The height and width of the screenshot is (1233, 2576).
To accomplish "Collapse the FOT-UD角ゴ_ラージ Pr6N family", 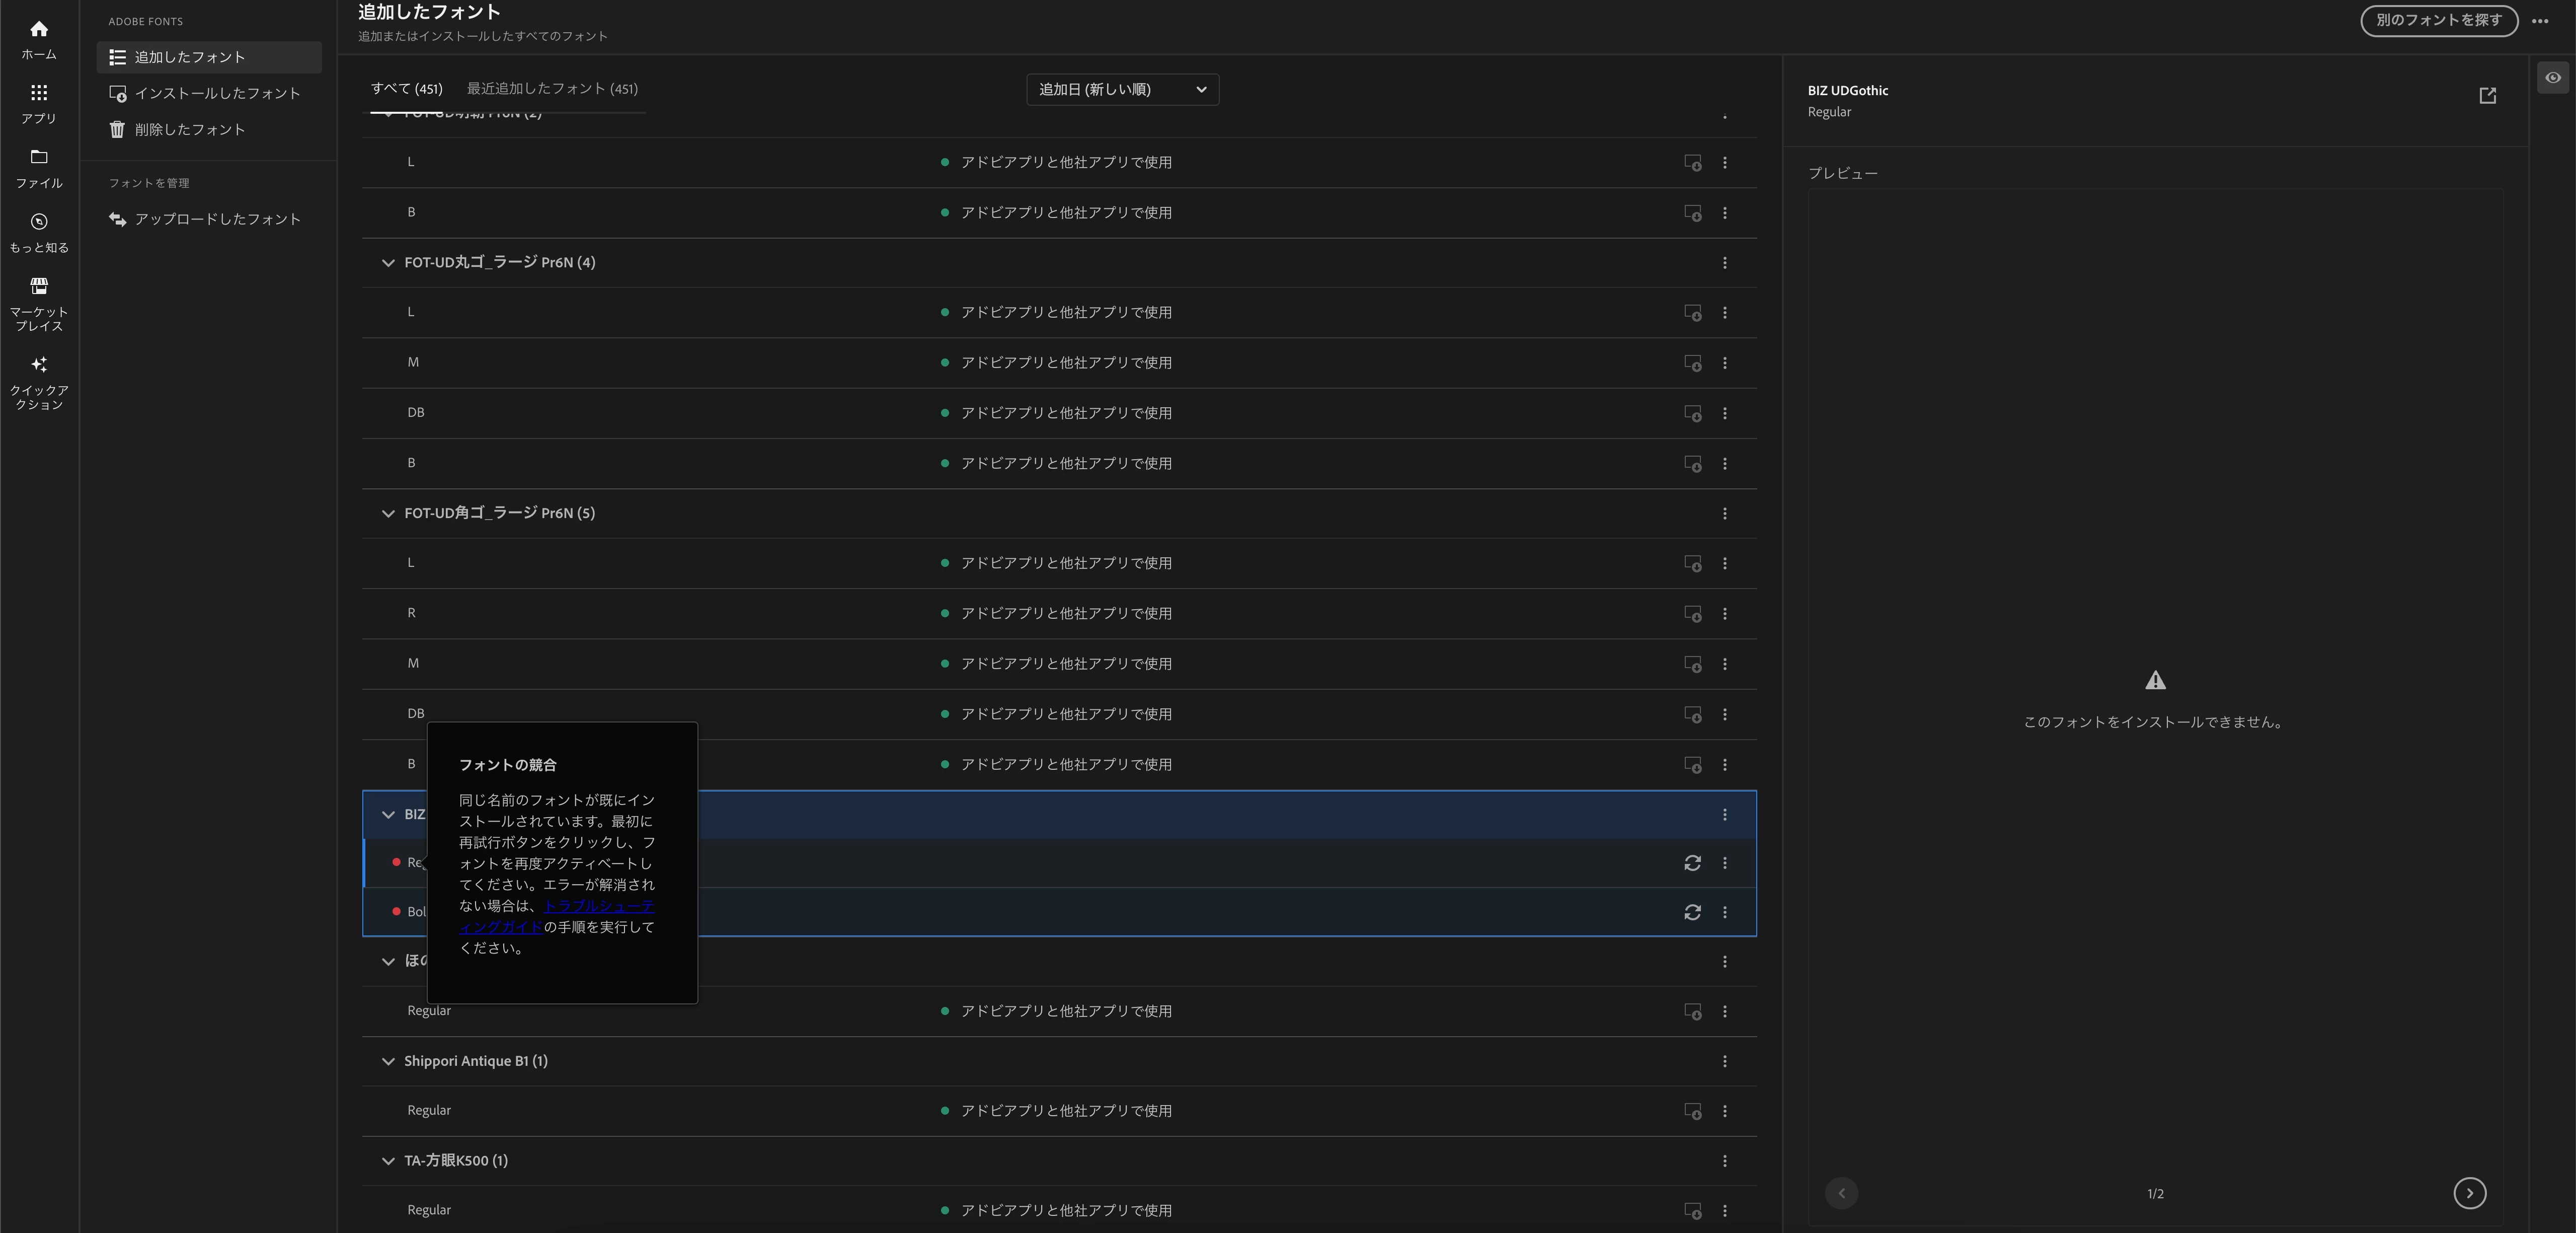I will point(388,514).
